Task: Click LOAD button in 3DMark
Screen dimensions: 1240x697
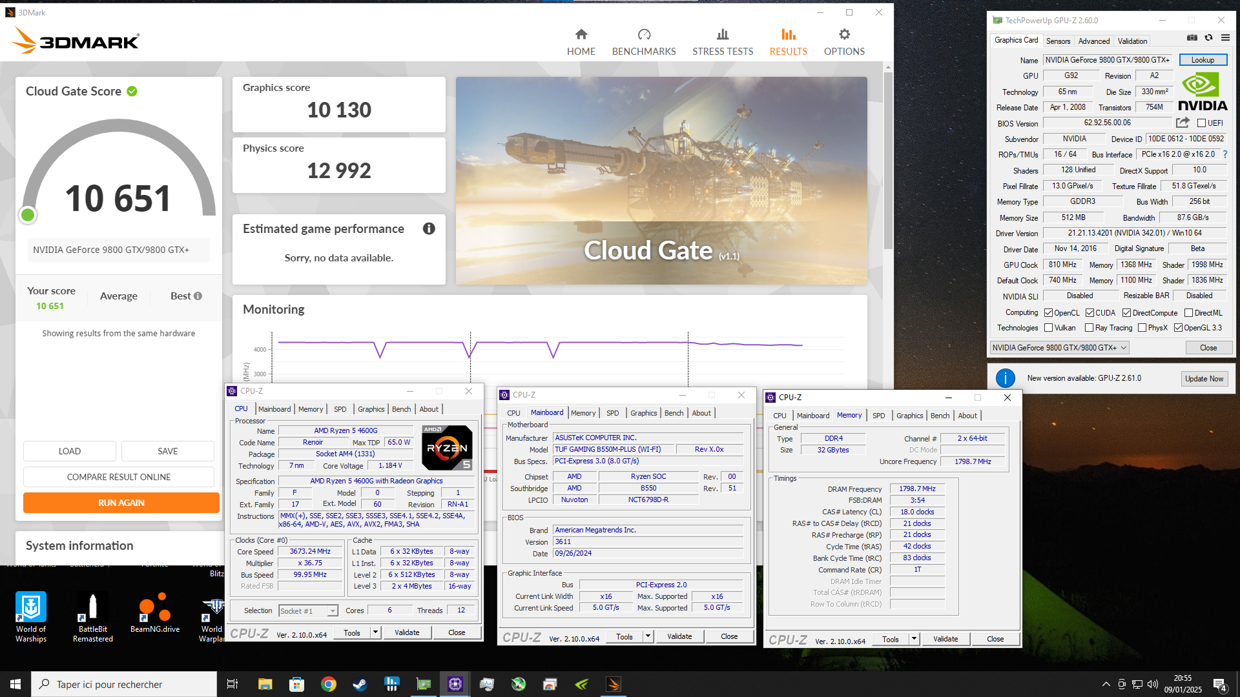Action: coord(70,451)
